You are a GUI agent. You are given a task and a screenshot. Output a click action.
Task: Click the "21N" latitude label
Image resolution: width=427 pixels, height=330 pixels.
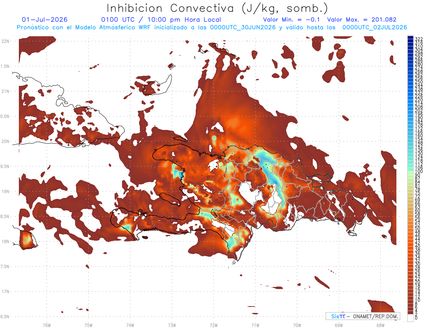click(5, 91)
